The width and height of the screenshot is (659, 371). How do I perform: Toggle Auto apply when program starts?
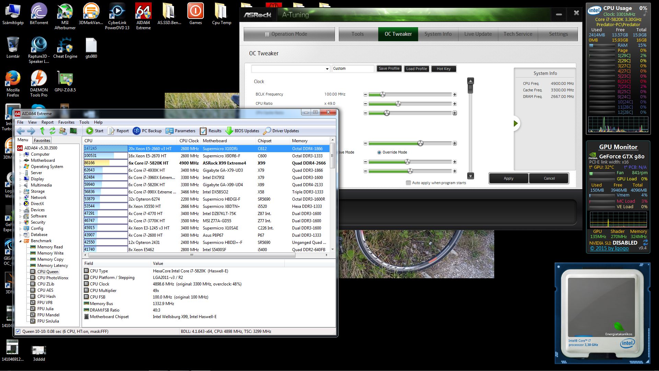pos(408,183)
